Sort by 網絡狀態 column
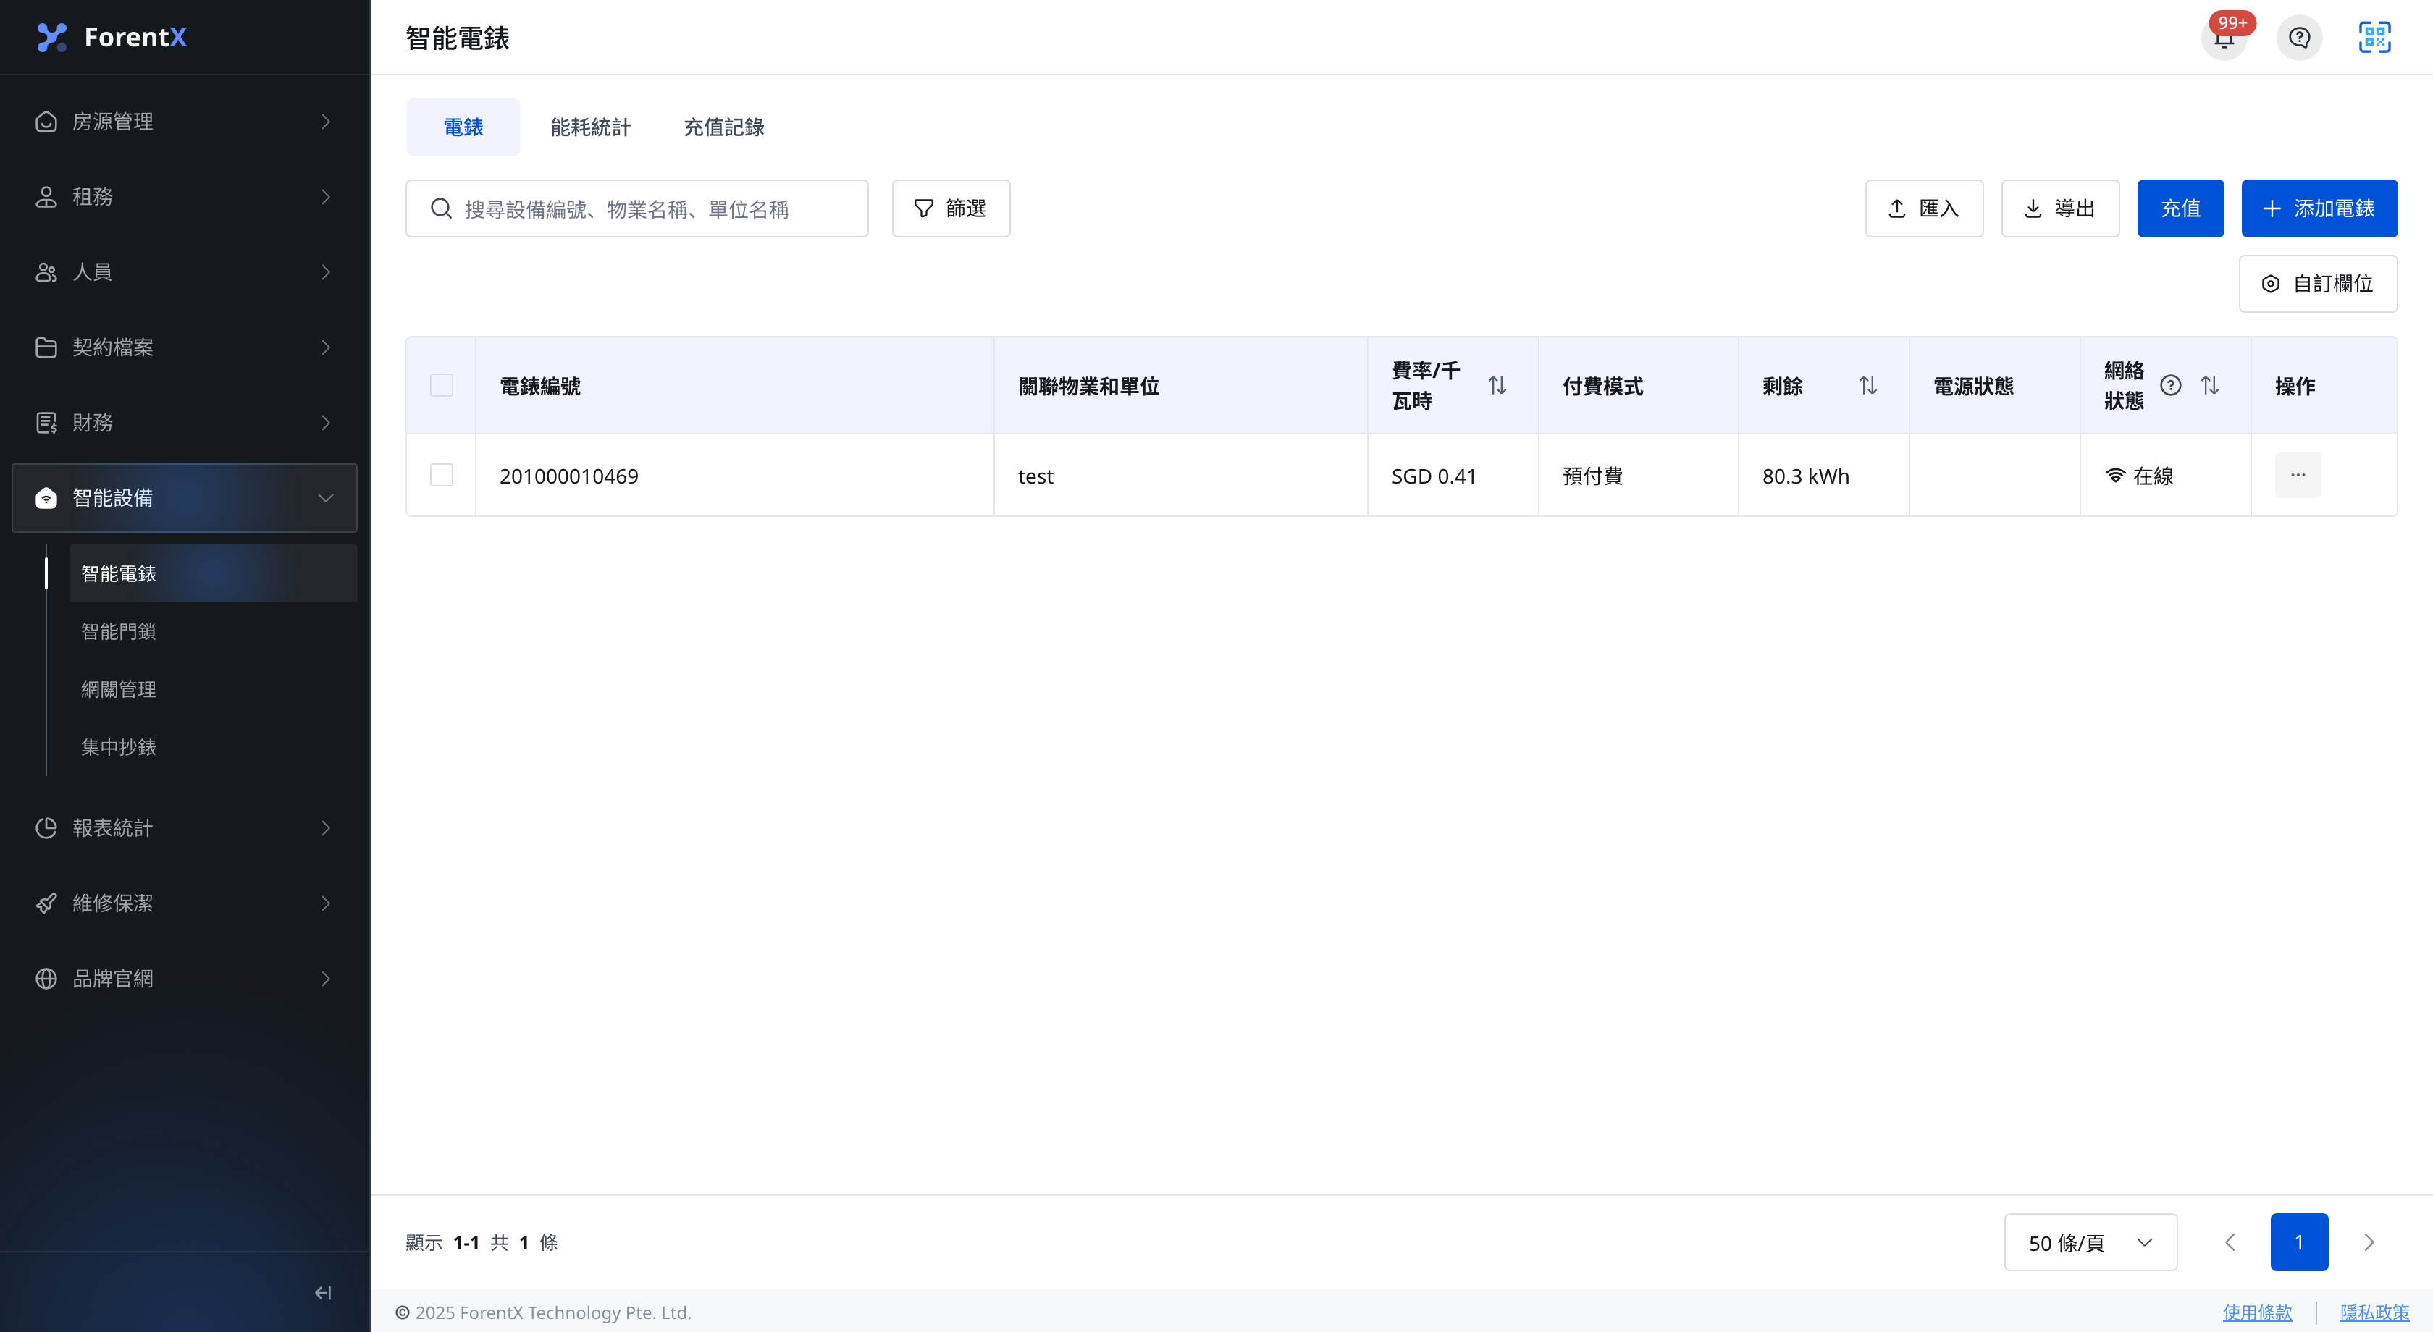Viewport: 2433px width, 1332px height. [2209, 385]
